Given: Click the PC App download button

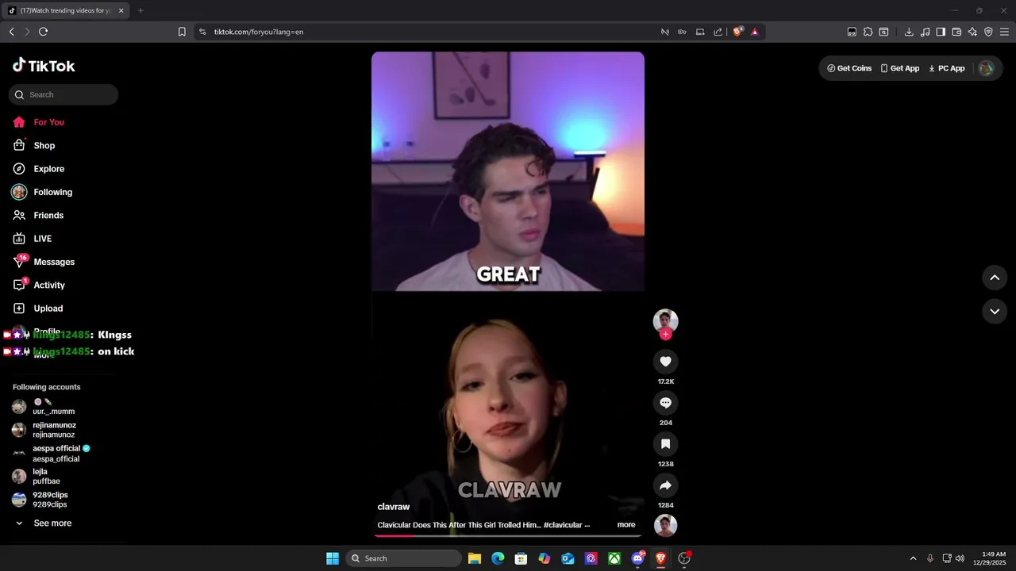Looking at the screenshot, I should [946, 68].
